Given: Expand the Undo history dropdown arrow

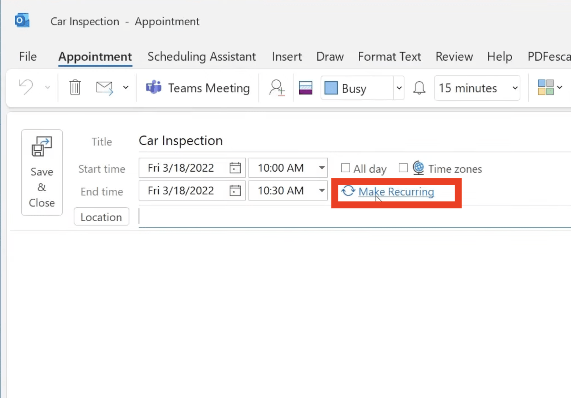Looking at the screenshot, I should coord(47,88).
